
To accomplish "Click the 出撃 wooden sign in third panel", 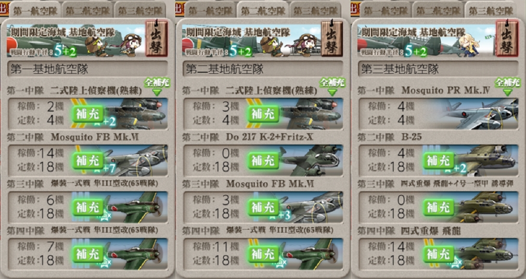I will coord(507,38).
